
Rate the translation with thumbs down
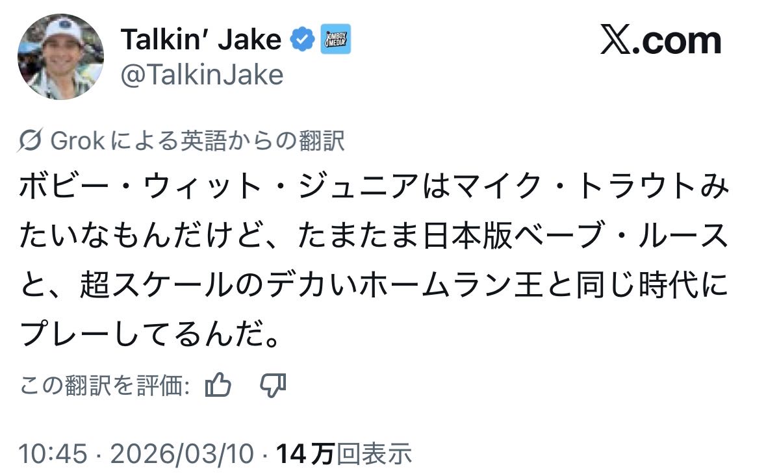(272, 386)
